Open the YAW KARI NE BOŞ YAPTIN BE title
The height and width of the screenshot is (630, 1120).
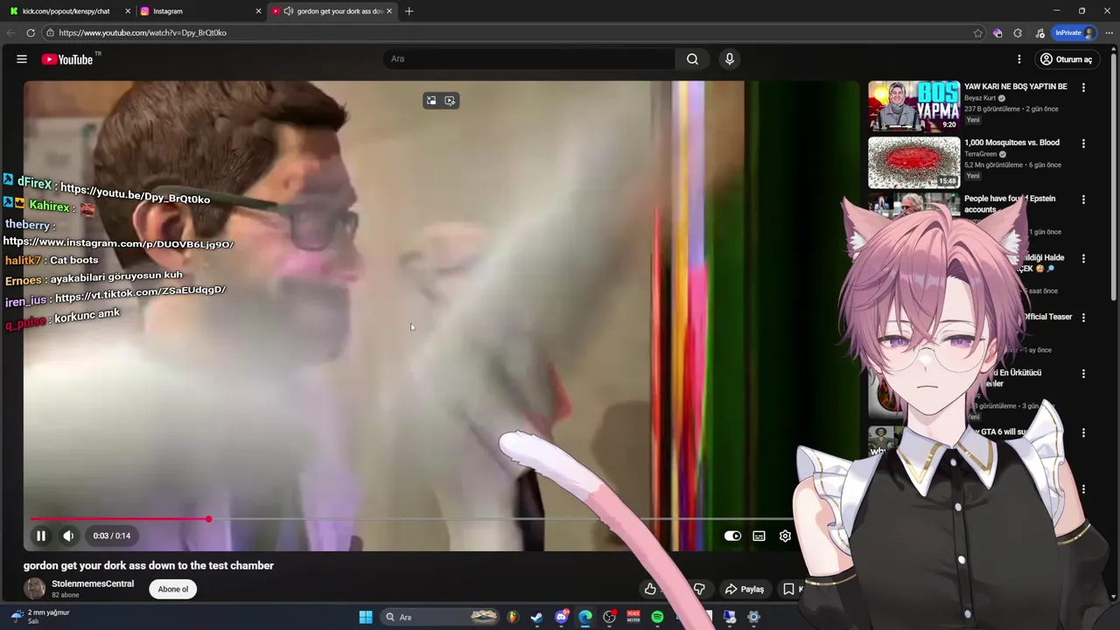point(1015,87)
